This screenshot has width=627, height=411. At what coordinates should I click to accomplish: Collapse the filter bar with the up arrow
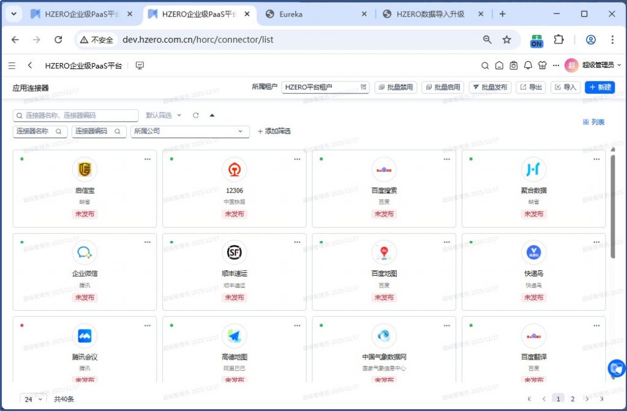212,115
